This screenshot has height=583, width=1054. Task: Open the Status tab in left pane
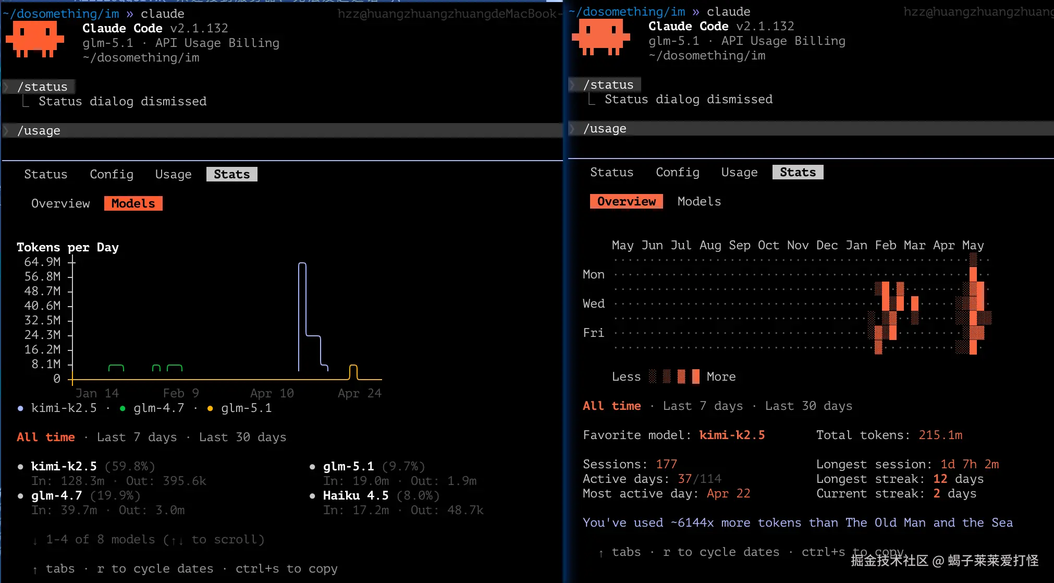46,174
